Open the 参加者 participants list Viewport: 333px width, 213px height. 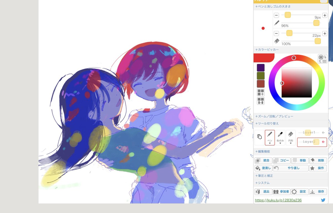[x=281, y=192]
